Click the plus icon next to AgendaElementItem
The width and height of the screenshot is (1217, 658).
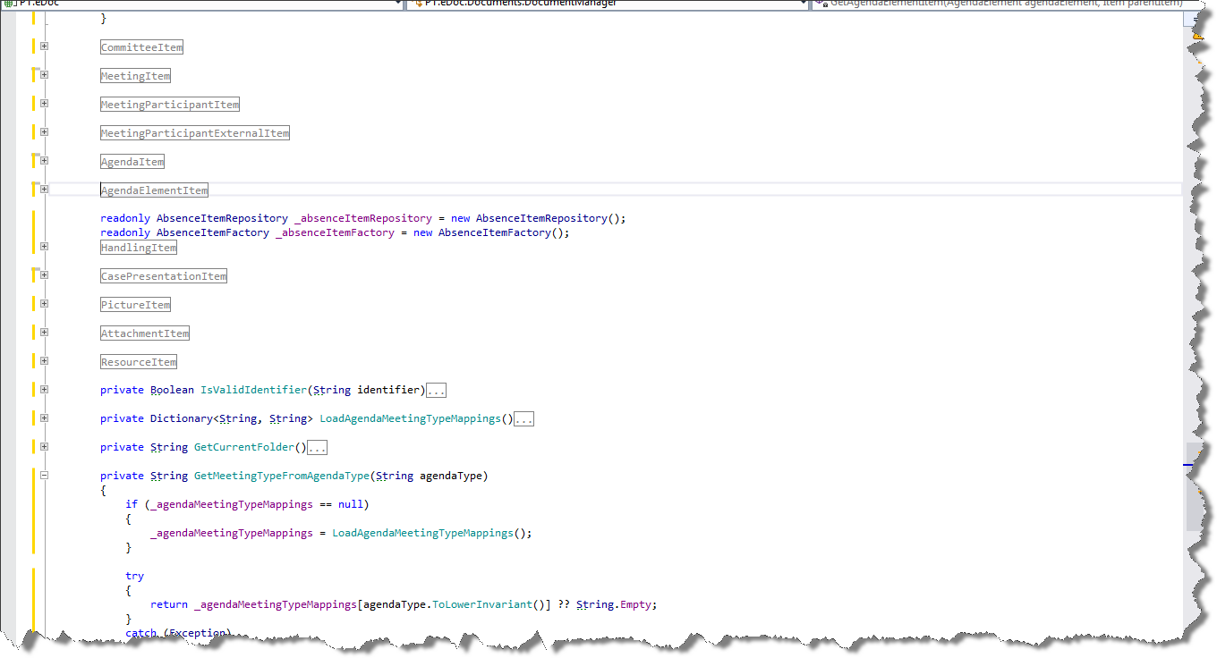coord(44,190)
